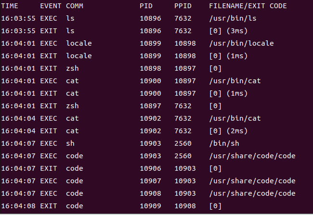Viewport: 313px width, 215px height.
Task: Click the [0] (2ms) cat exit entry
Action: (x=228, y=131)
